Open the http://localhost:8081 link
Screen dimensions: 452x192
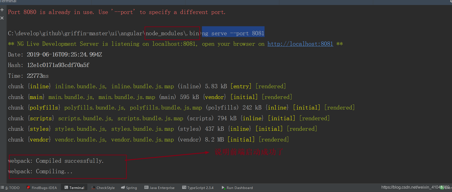(x=300, y=44)
